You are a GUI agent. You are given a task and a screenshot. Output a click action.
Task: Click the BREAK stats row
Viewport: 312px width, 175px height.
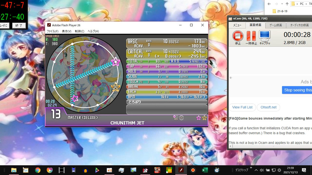pos(167,87)
